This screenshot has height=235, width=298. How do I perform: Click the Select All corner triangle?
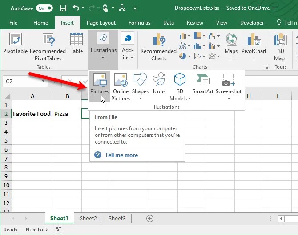click(x=7, y=96)
